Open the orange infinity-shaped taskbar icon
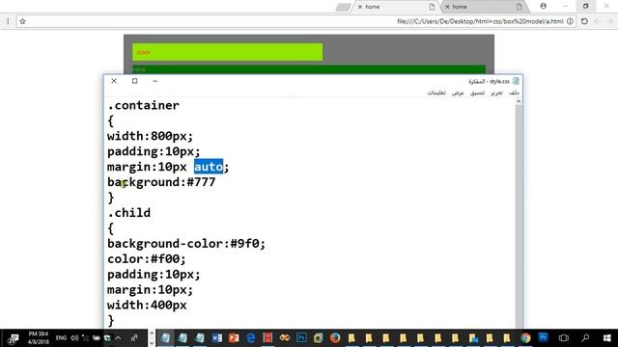 [285, 338]
